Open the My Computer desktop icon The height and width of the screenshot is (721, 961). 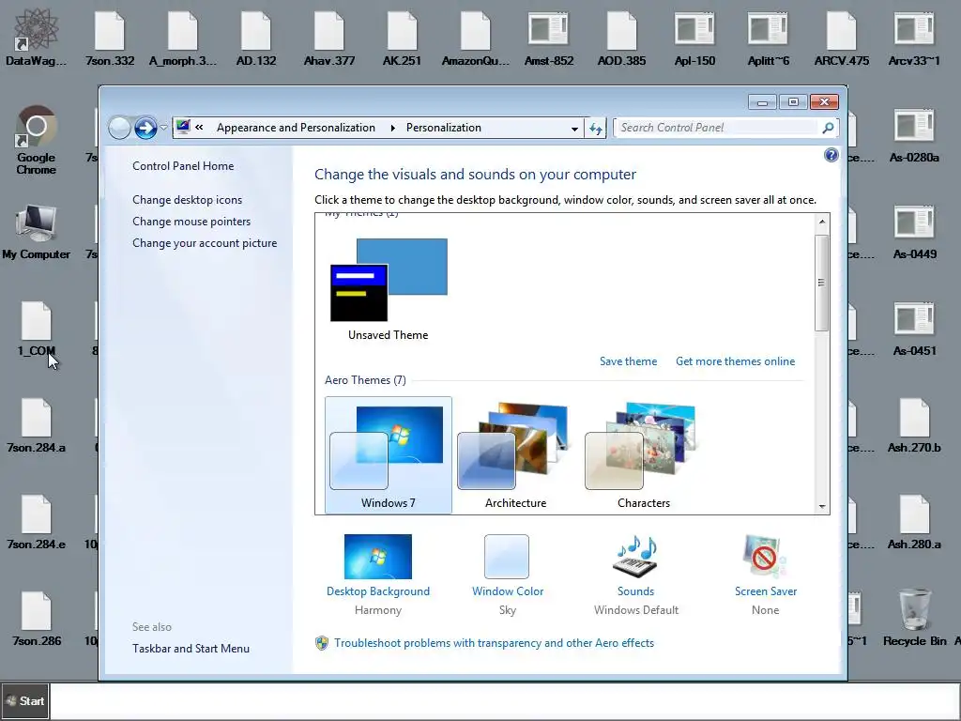37,231
